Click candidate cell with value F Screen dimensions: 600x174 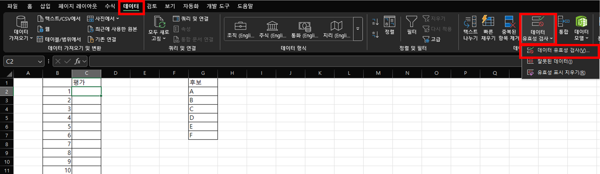[203, 135]
